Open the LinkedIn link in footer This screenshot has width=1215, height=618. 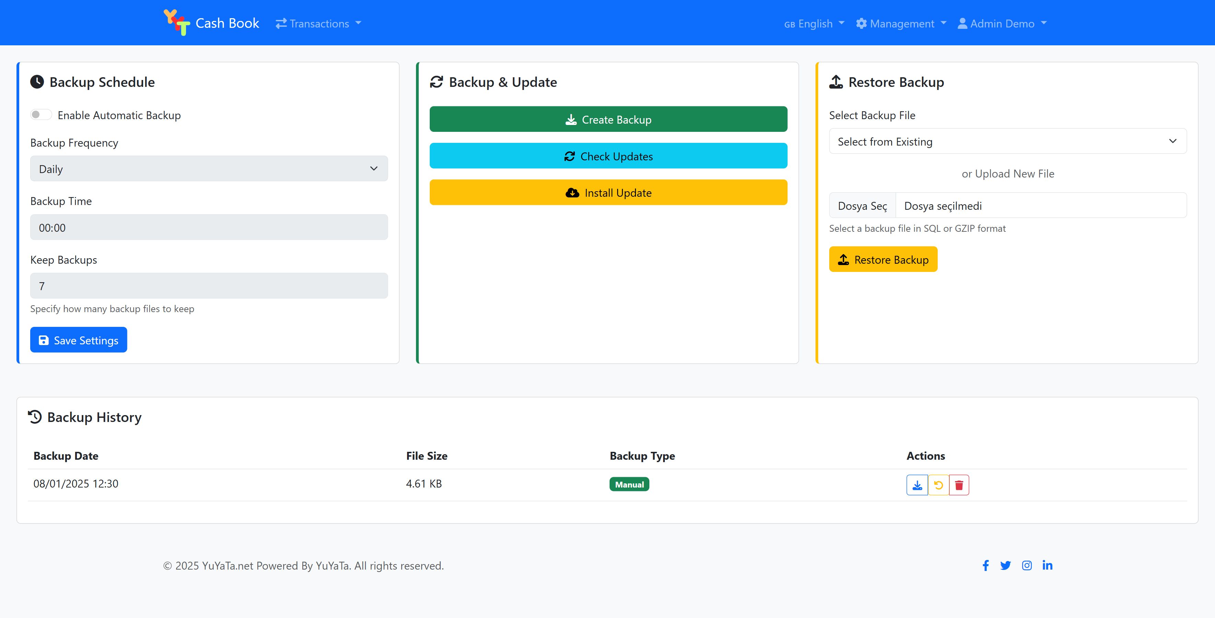[1047, 565]
